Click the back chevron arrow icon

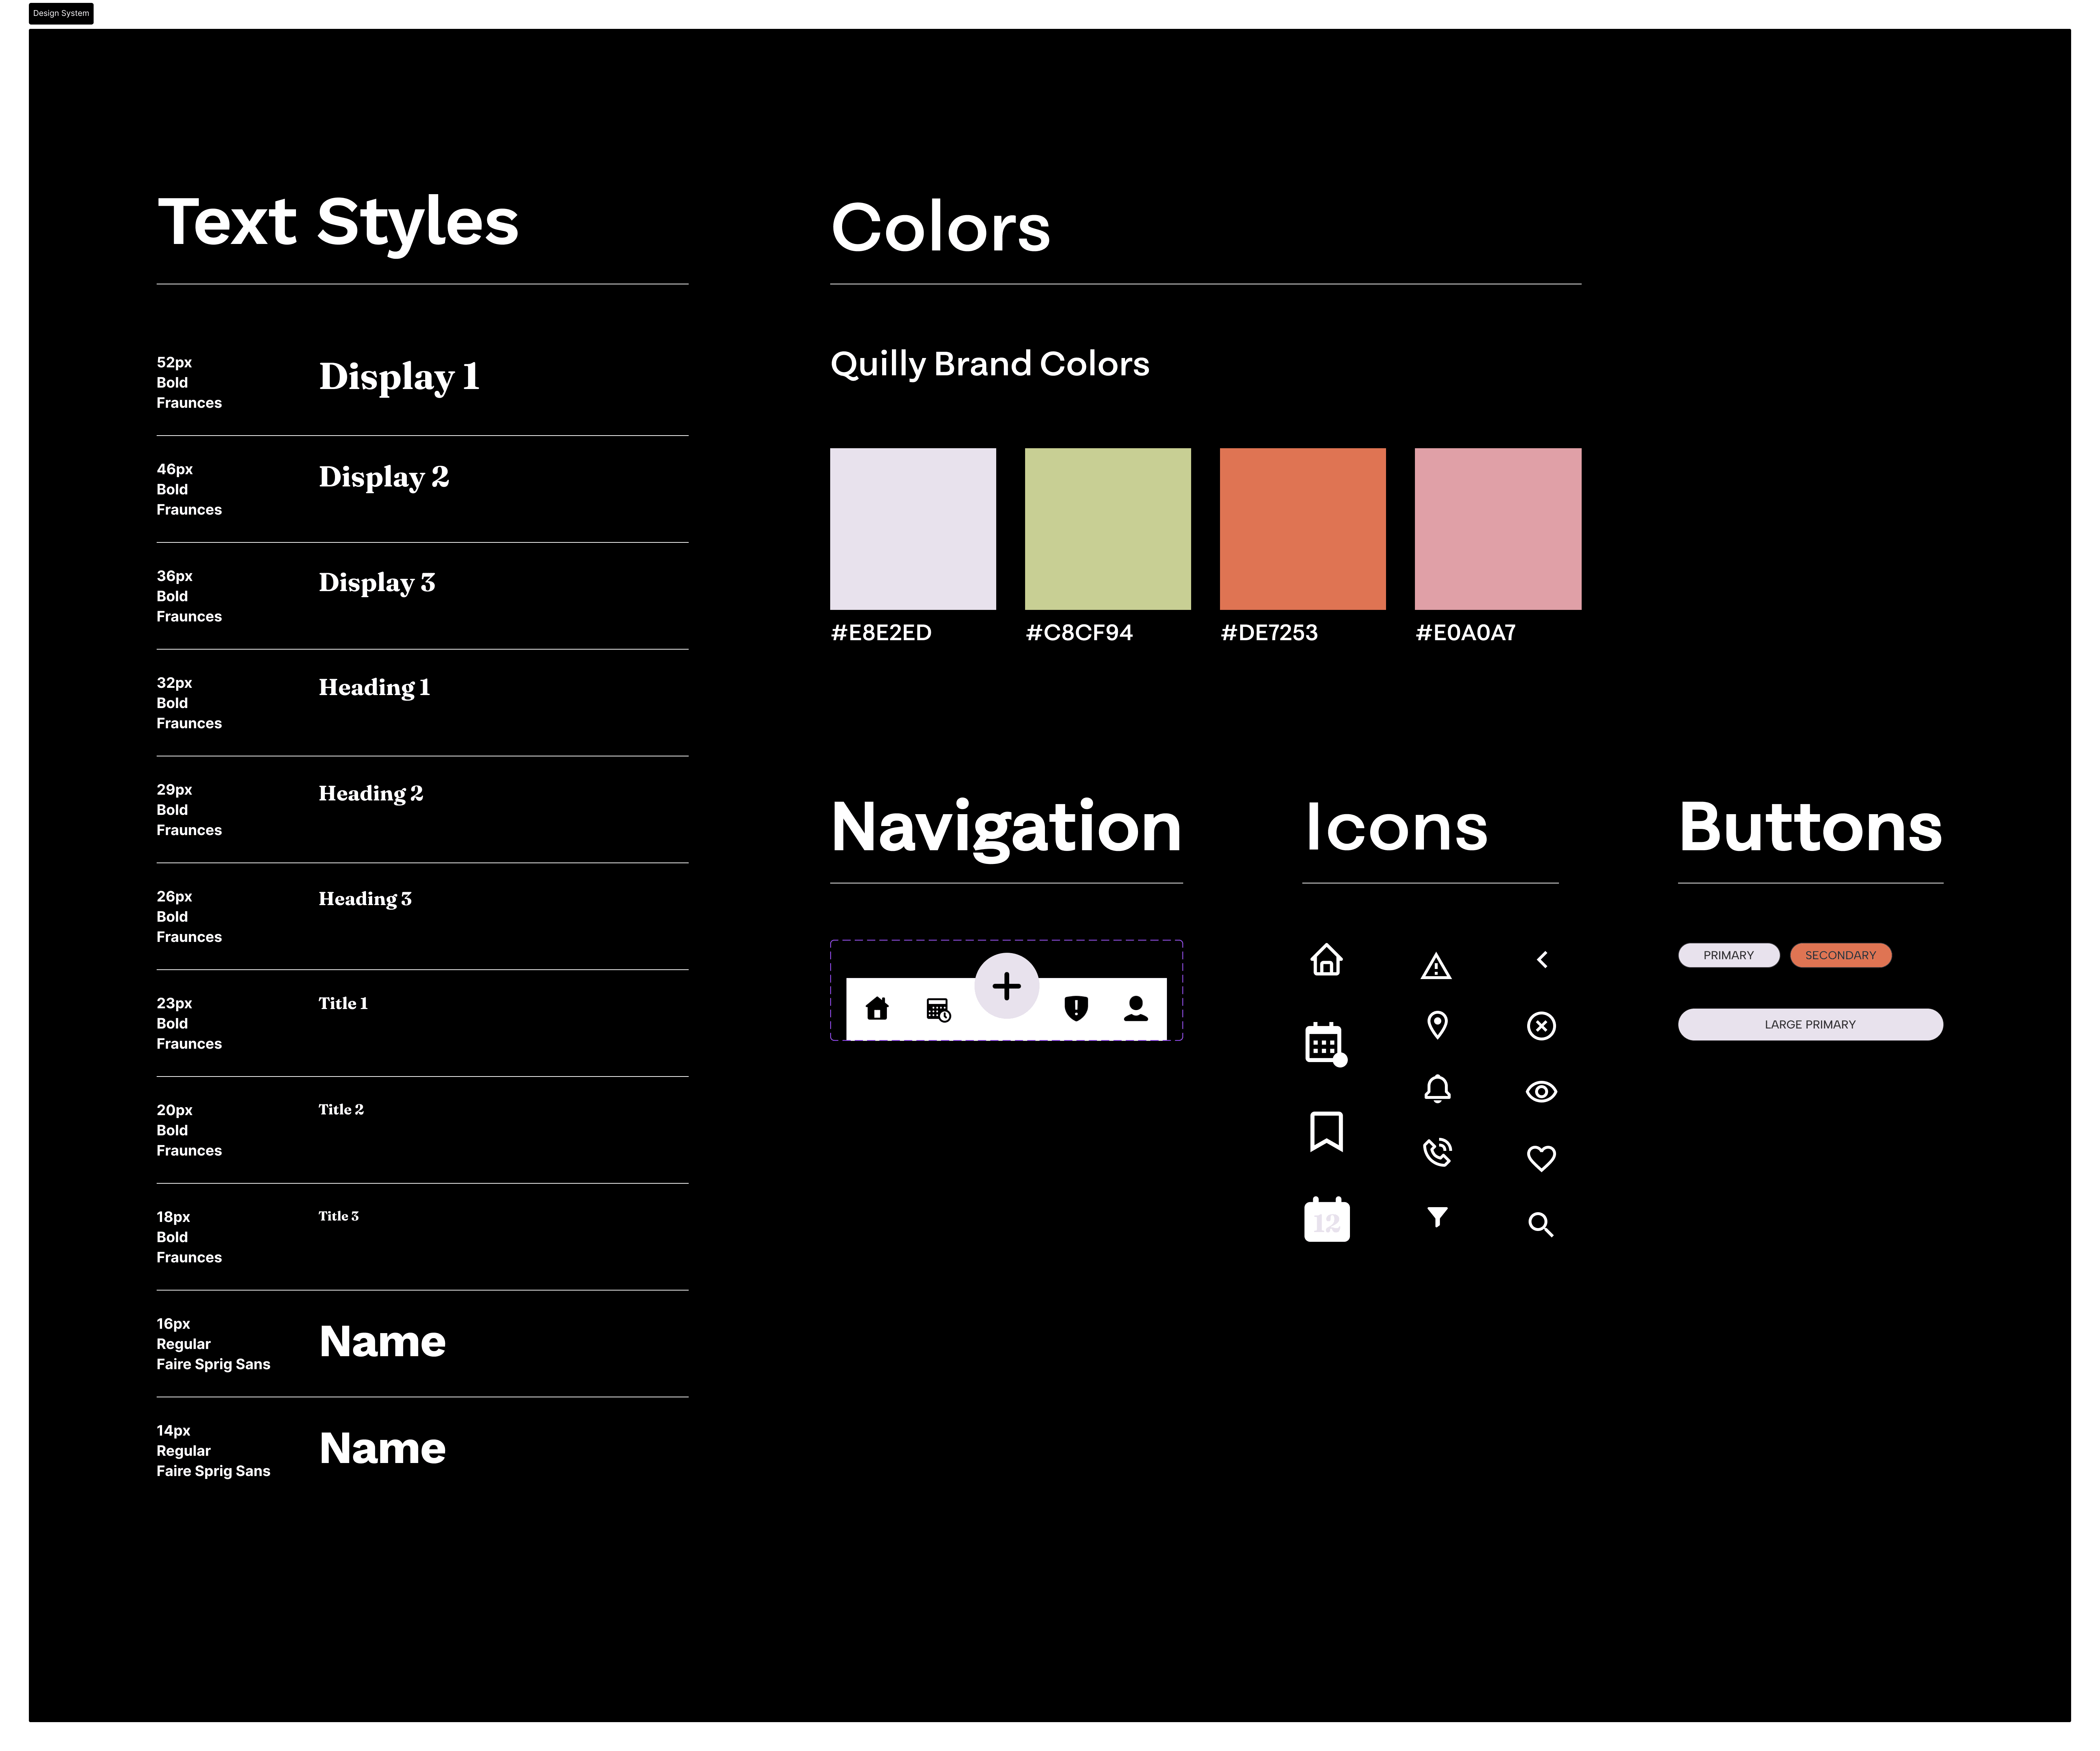point(1542,960)
